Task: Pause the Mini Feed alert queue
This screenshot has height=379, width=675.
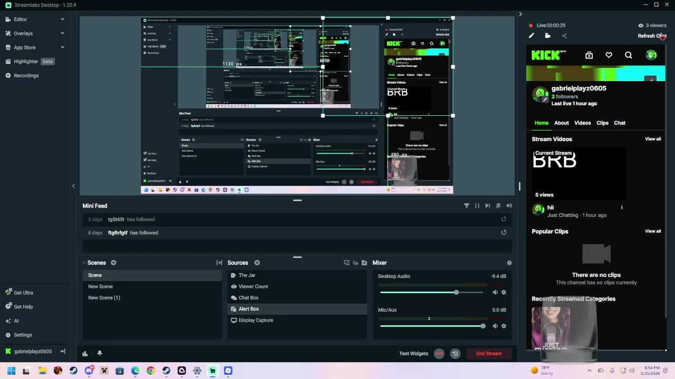Action: coord(477,206)
